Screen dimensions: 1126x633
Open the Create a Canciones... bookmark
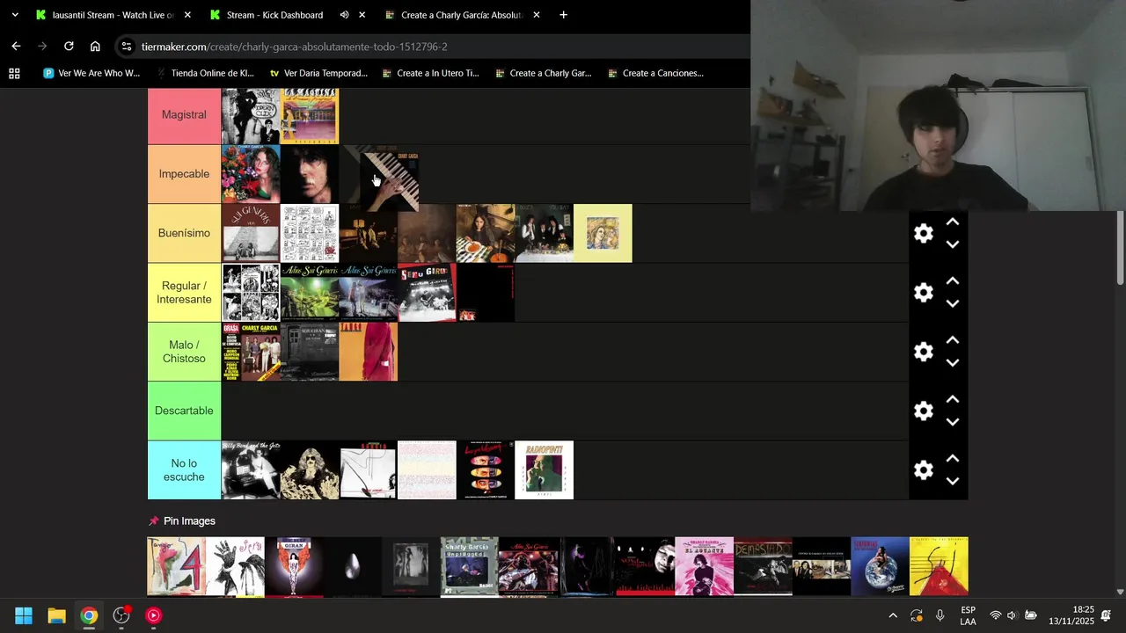click(656, 73)
